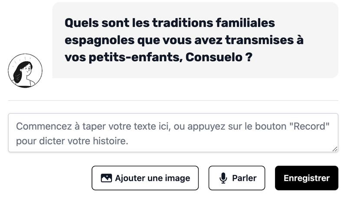
Task: Click the second line of placeholder text
Action: pyautogui.click(x=72, y=141)
